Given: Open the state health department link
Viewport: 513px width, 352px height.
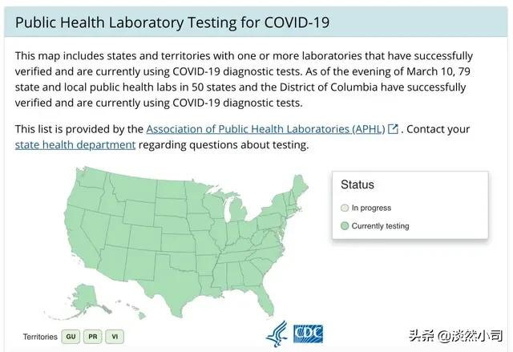Looking at the screenshot, I should click(x=75, y=145).
